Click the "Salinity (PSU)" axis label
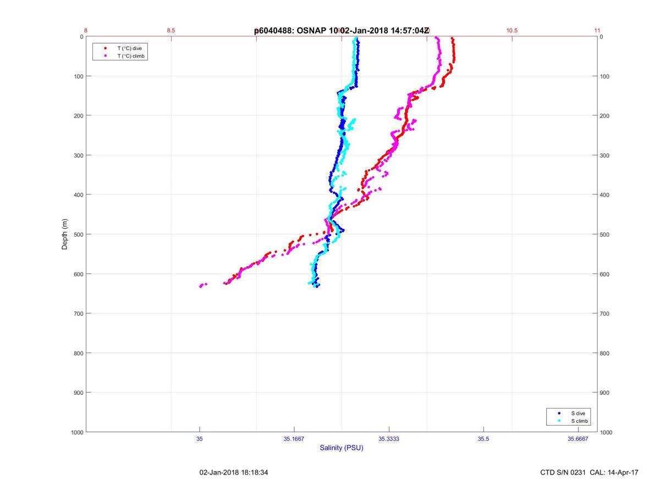 point(342,448)
